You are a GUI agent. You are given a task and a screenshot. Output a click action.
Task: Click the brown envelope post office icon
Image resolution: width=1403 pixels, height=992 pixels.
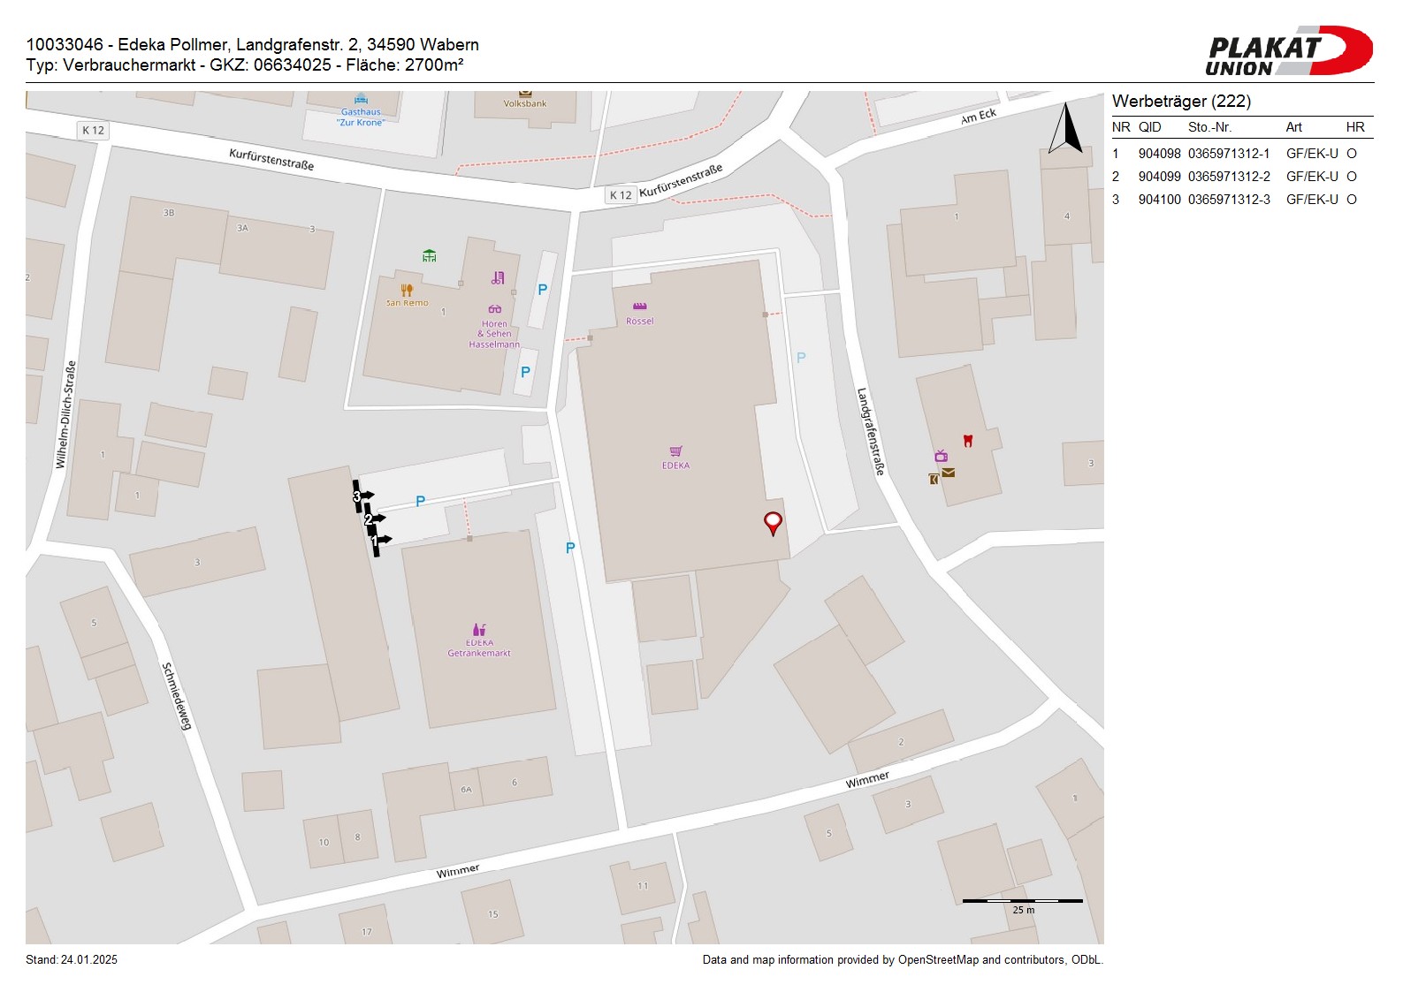point(948,473)
